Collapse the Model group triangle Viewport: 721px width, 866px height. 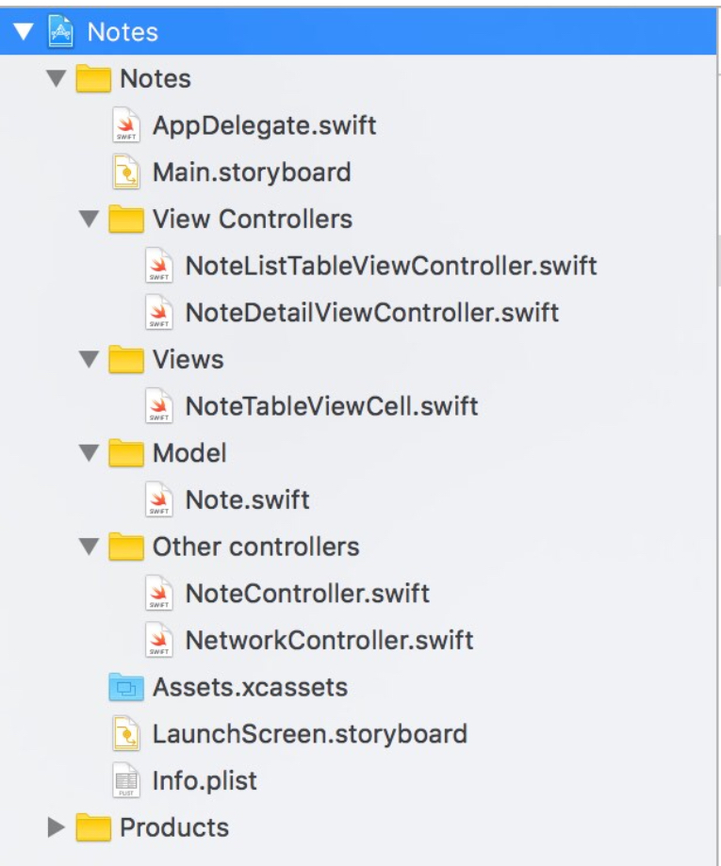tap(89, 453)
